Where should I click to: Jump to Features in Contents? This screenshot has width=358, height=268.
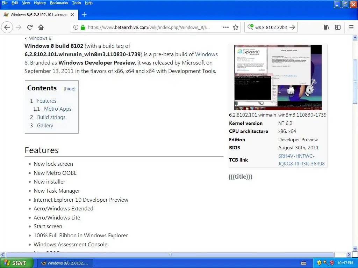point(46,101)
